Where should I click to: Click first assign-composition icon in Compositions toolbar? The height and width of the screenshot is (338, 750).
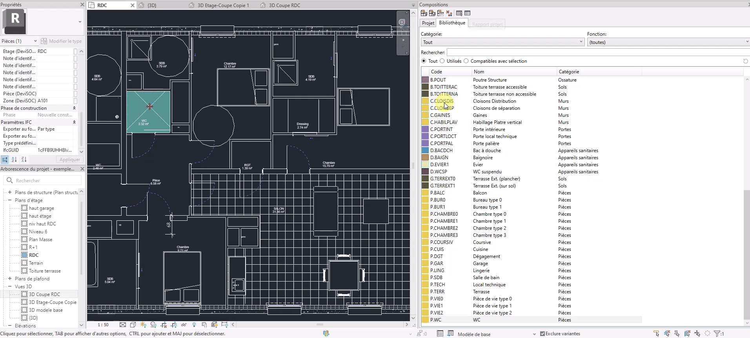point(424,13)
